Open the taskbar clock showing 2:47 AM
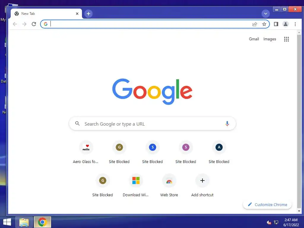The height and width of the screenshot is (228, 304). click(x=291, y=222)
